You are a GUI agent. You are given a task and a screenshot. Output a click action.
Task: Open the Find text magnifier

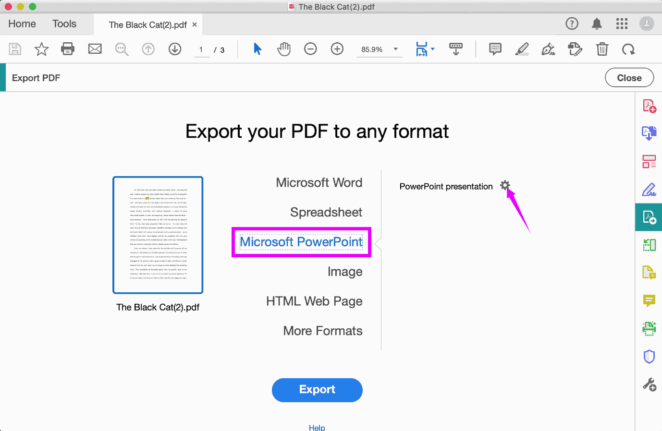[x=122, y=49]
